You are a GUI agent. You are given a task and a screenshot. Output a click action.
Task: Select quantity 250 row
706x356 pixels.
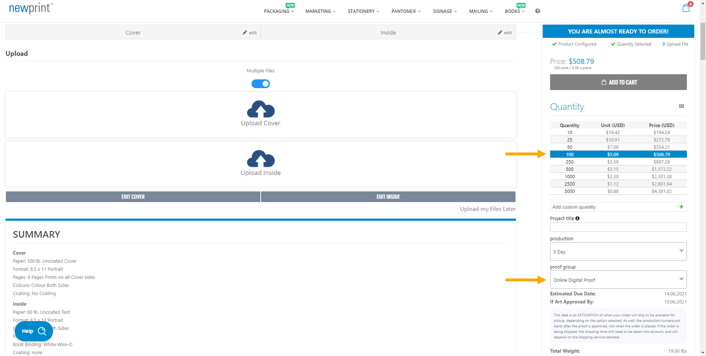(618, 162)
